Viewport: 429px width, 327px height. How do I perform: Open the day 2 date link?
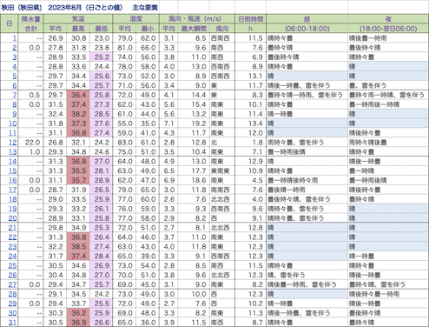(x=15, y=48)
